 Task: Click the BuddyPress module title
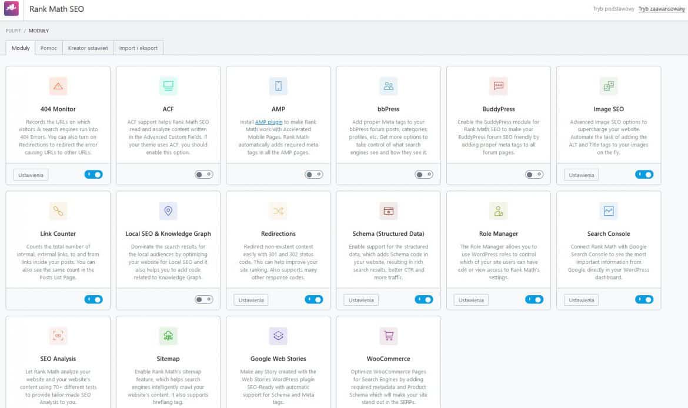pyautogui.click(x=499, y=109)
